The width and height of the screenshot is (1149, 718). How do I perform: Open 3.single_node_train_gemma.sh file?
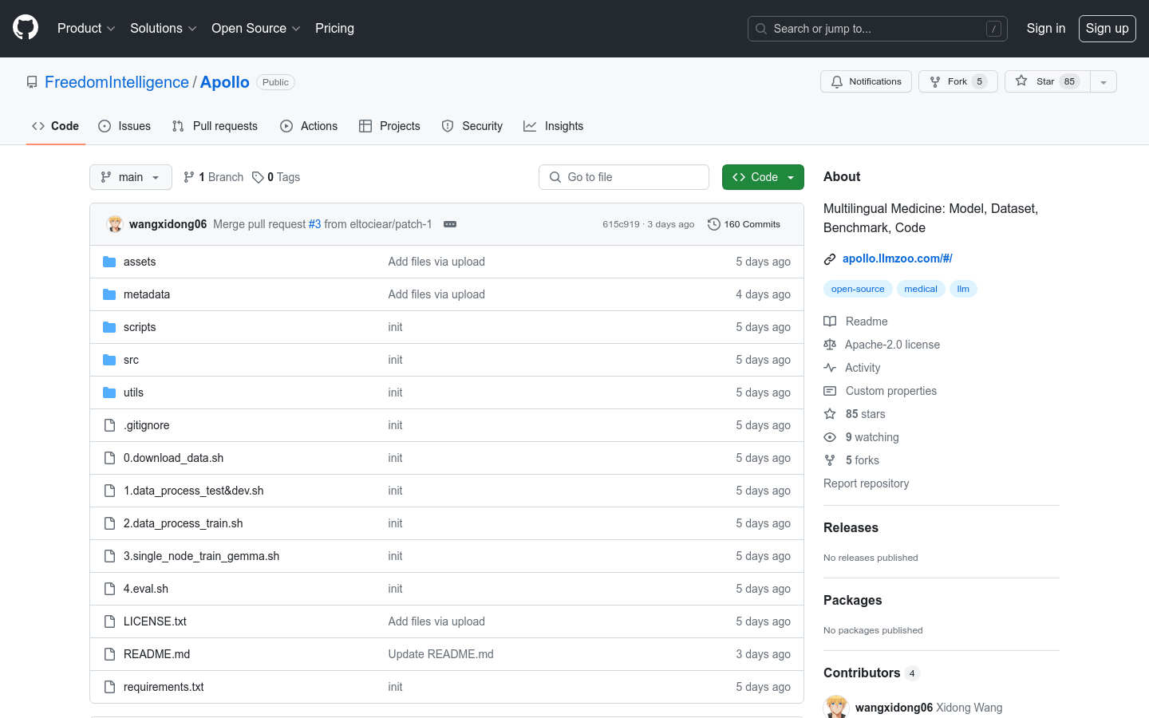pos(201,556)
